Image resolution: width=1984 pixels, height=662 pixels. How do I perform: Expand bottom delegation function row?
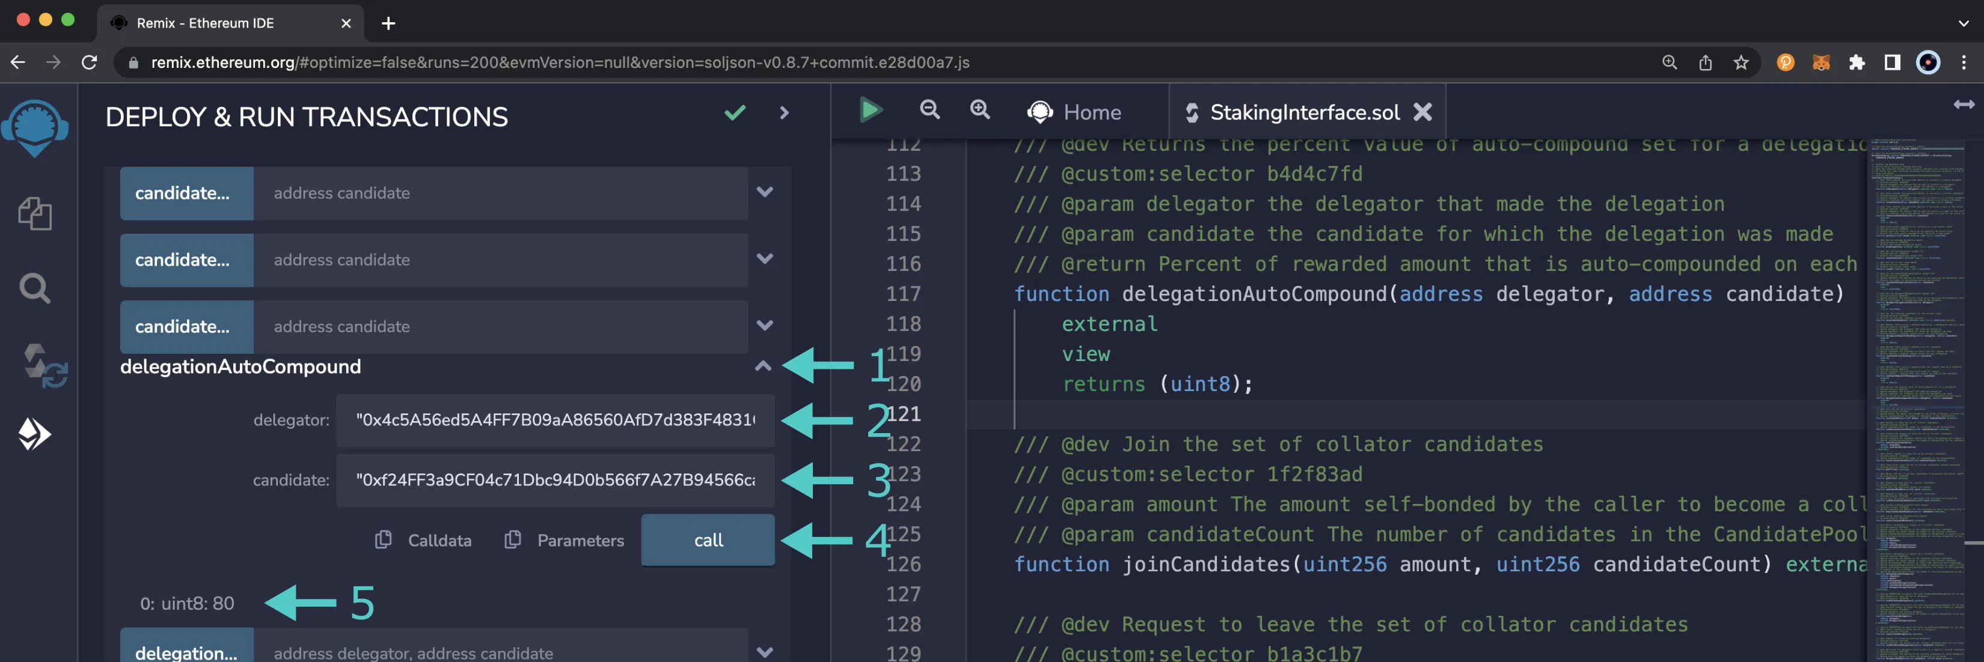(764, 652)
